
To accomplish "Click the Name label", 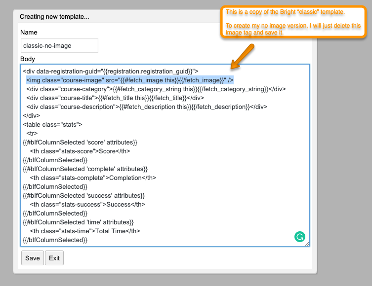I will click(29, 32).
